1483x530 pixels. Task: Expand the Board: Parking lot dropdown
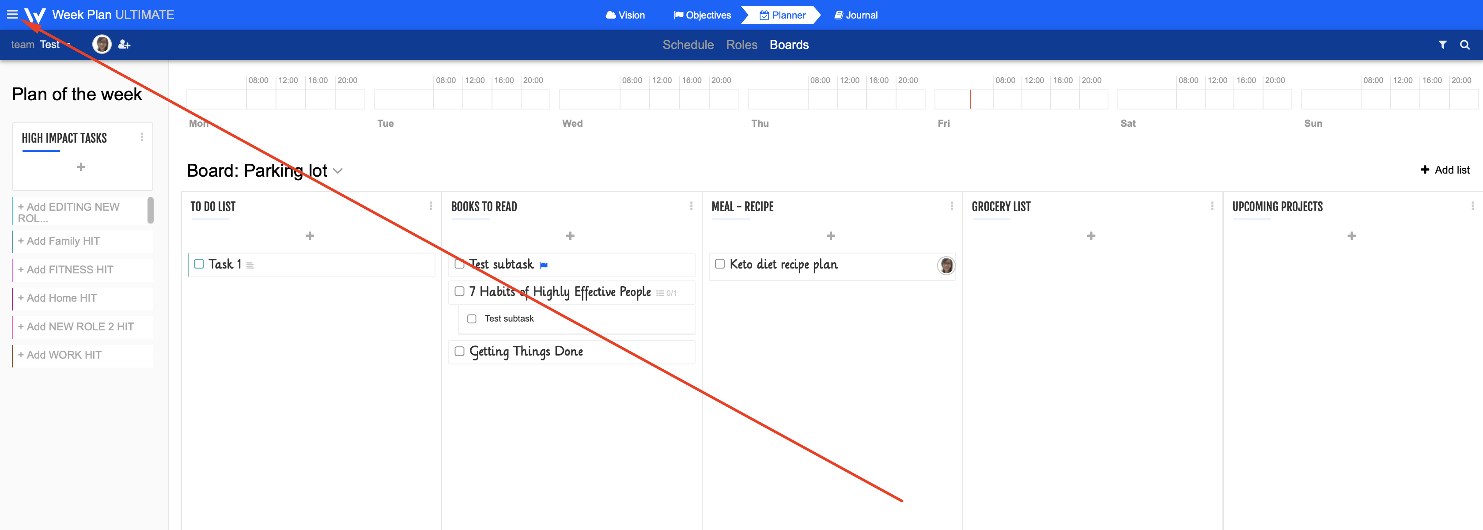pyautogui.click(x=338, y=171)
